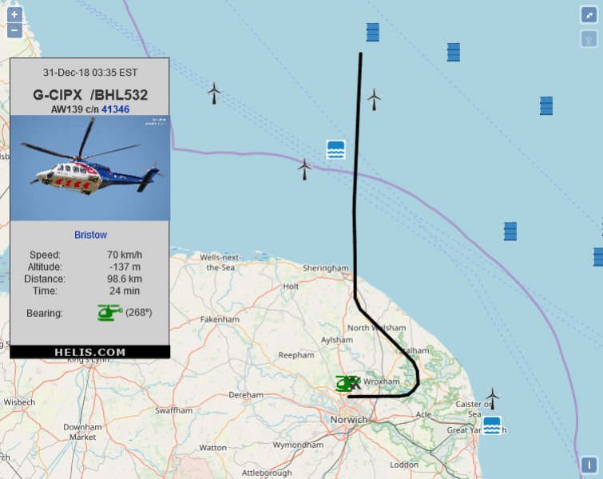This screenshot has height=479, width=603.
Task: Select the wave icon near Great Yarmouth
Action: coord(491,426)
